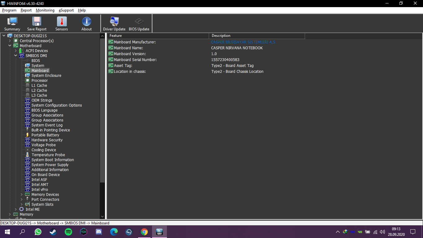This screenshot has height=238, width=423.
Task: Select the On Board Device tree node
Action: click(x=46, y=175)
